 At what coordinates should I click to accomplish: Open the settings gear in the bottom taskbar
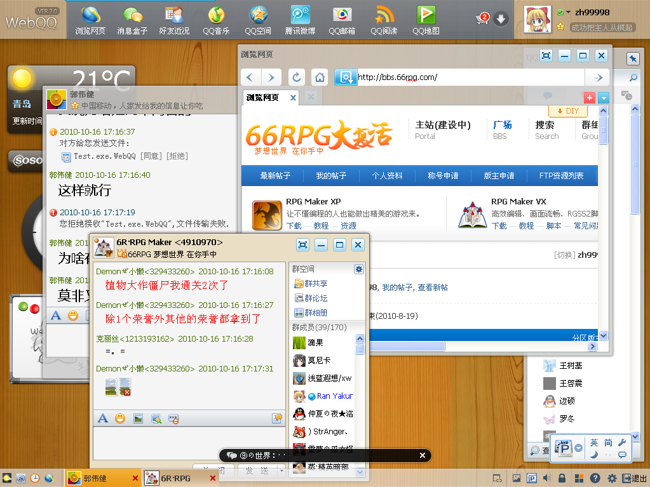coord(612,478)
